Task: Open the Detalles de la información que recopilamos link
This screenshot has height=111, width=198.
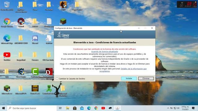Action: pyautogui.click(x=123, y=70)
